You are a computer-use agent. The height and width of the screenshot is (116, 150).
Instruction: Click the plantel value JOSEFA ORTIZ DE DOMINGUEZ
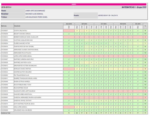pos(35,11)
